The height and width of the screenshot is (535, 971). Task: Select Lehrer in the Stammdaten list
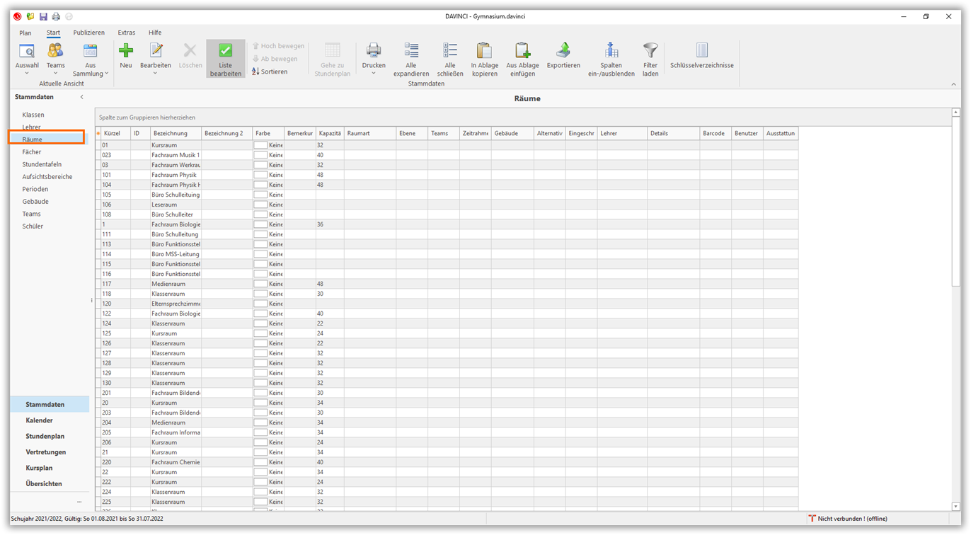coord(31,127)
